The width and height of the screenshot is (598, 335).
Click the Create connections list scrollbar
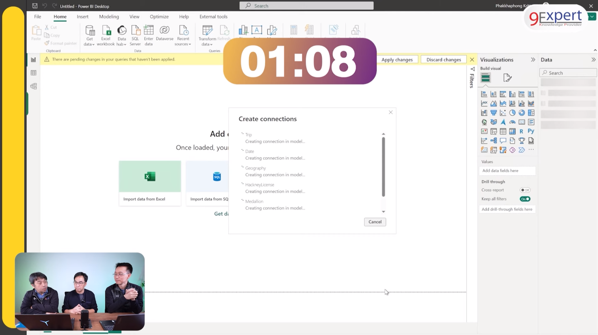383,167
